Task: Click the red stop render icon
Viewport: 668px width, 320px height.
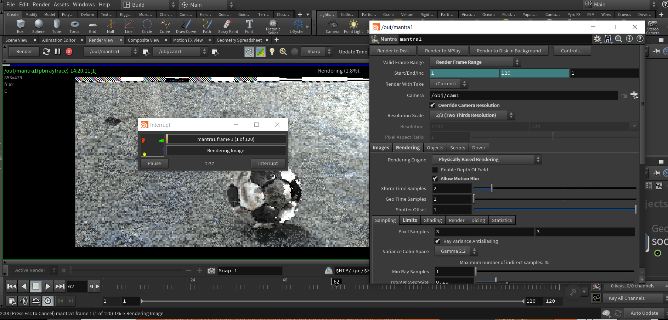Action: point(69,52)
